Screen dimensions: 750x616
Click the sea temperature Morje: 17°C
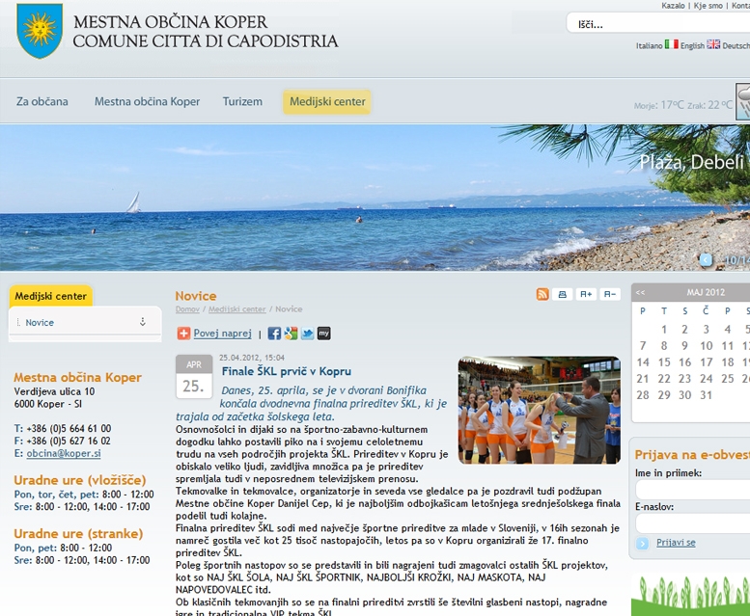click(x=659, y=105)
